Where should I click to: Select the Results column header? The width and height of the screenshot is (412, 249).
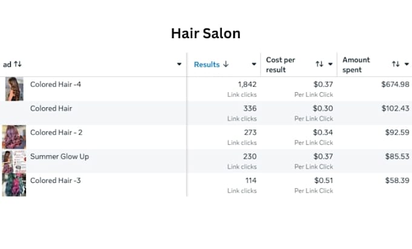pos(207,64)
